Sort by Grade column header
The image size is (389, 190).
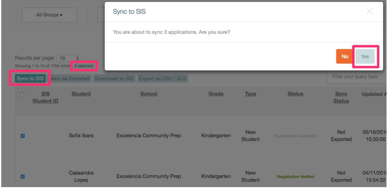tap(216, 94)
